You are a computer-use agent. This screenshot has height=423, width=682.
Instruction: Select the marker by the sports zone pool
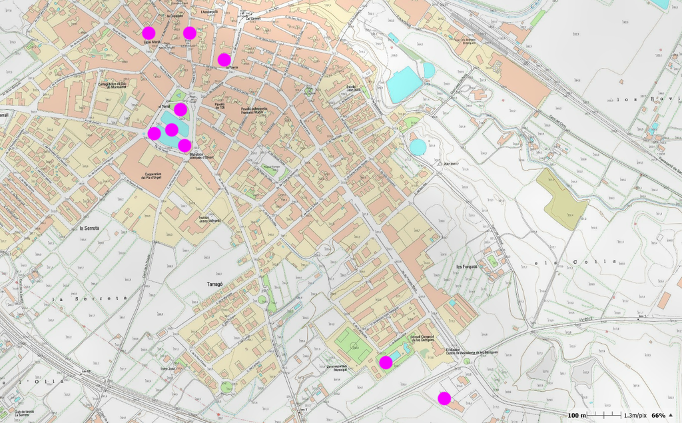[x=385, y=362]
